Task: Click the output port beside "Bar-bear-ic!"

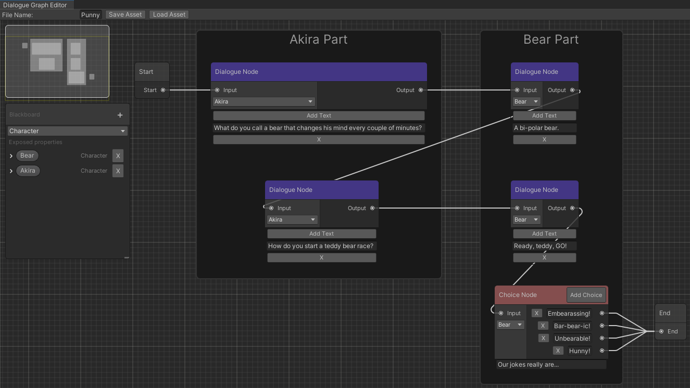Action: pos(602,326)
